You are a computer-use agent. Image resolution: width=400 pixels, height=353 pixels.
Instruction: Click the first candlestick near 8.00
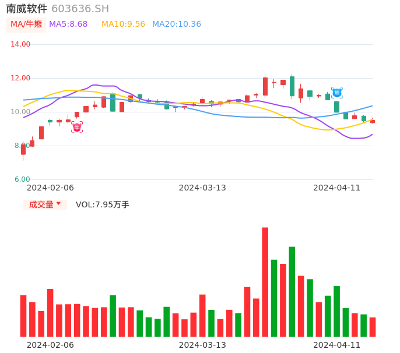pyautogui.click(x=23, y=150)
